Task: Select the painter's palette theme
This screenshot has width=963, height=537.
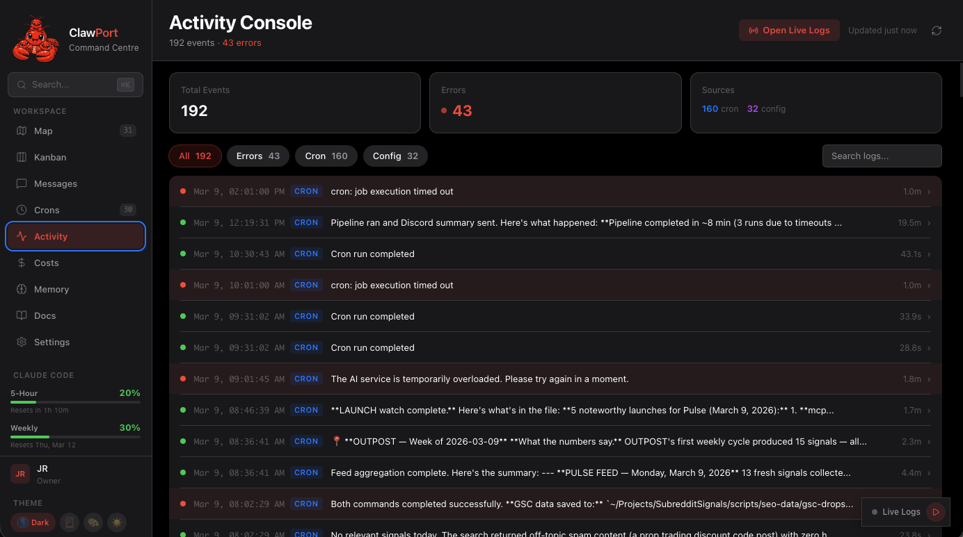Action: pos(92,522)
